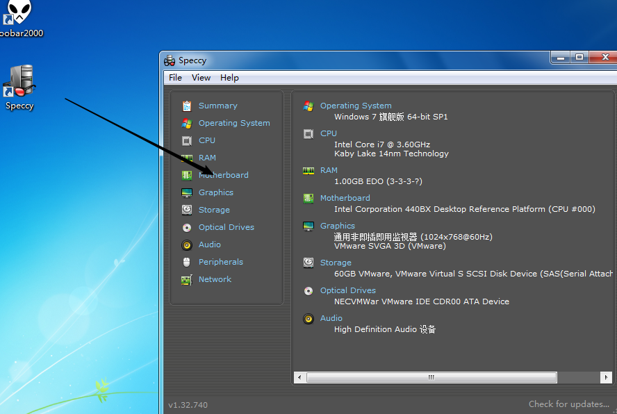Click the Windows flag icon beside Operating System in sidebar
Screen dimensions: 617x414
[187, 123]
